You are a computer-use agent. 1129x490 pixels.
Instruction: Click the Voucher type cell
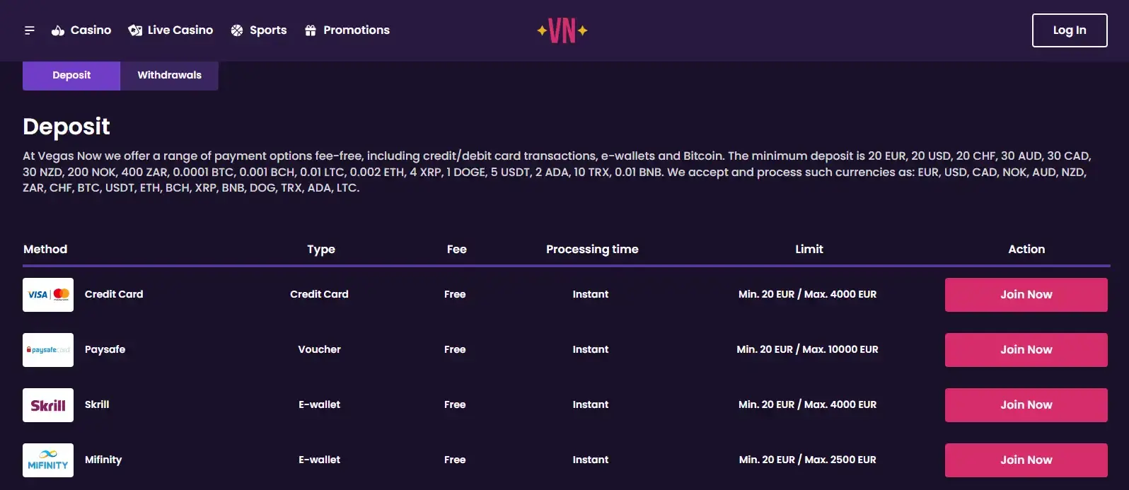click(320, 349)
